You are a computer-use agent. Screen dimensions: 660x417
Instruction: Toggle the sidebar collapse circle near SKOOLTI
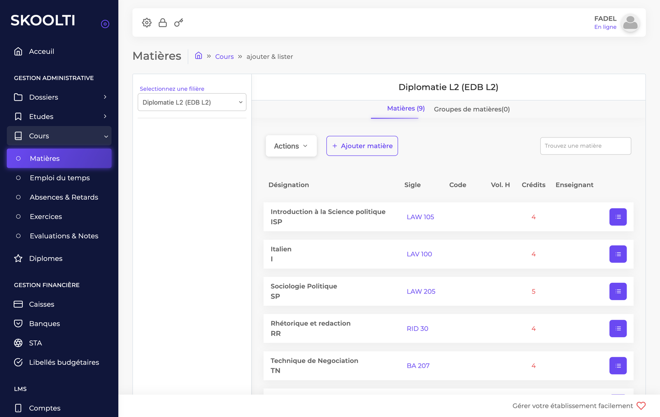pyautogui.click(x=105, y=24)
